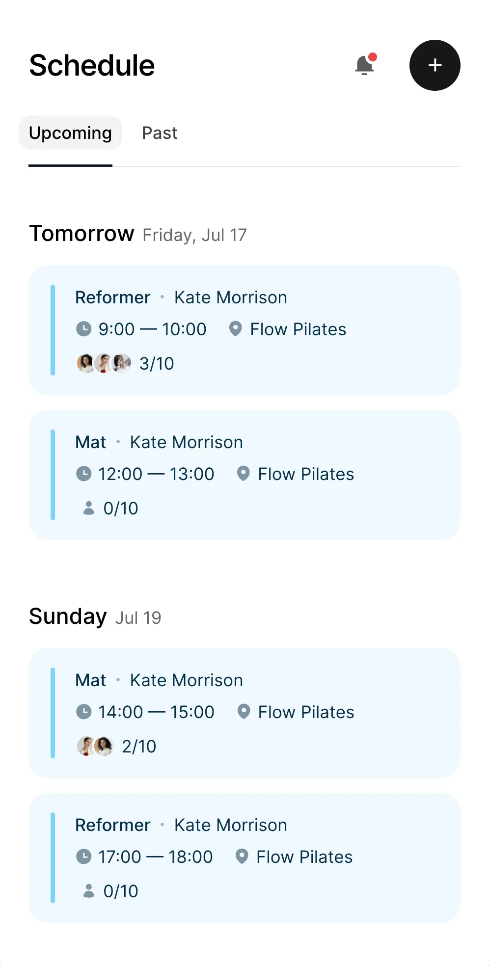
Task: Open the Friday 9:00 Reformer class card
Action: (244, 330)
